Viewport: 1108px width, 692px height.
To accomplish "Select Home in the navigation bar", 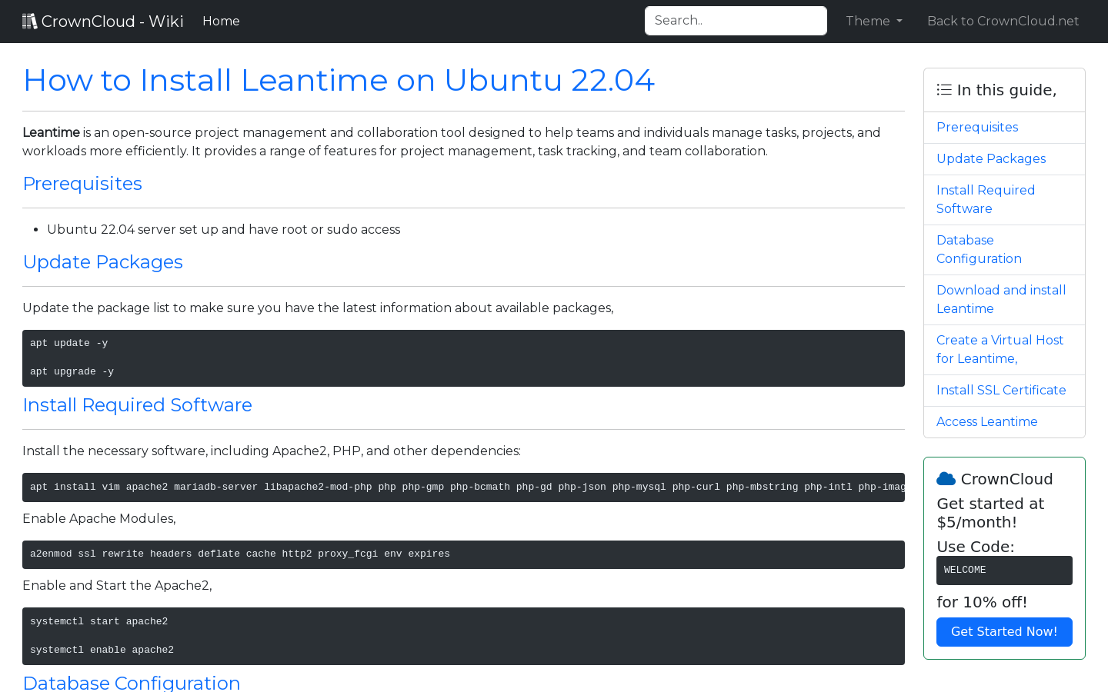I will click(x=221, y=21).
